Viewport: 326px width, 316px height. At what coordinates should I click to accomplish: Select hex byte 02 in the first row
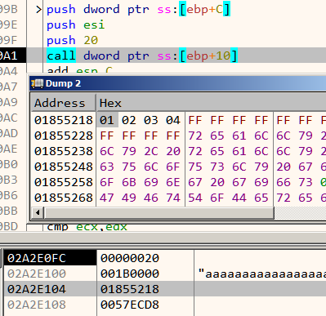pos(129,120)
